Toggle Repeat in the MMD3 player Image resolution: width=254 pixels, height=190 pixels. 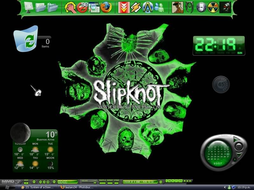click(x=109, y=180)
